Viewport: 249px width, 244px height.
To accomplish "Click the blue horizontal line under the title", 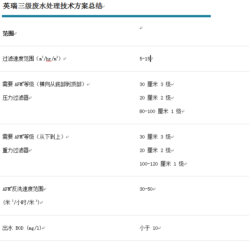I will pyautogui.click(x=106, y=16).
